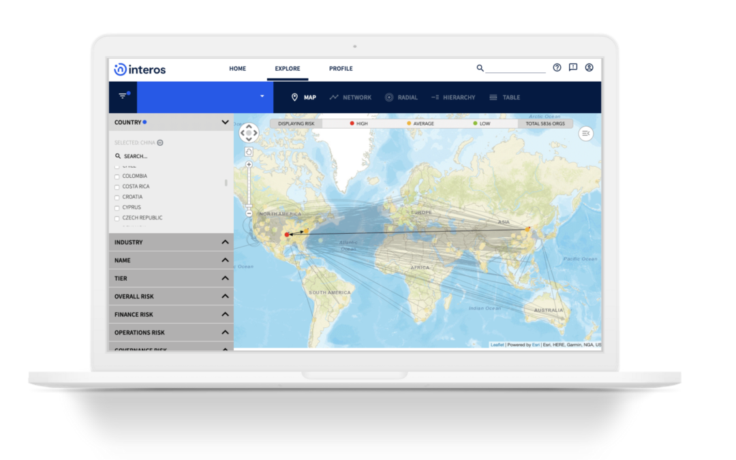The height and width of the screenshot is (460, 736).
Task: Remove the selected China filter
Action: tap(160, 142)
